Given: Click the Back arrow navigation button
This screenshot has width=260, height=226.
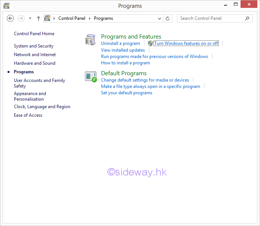Looking at the screenshot, I should 10,18.
